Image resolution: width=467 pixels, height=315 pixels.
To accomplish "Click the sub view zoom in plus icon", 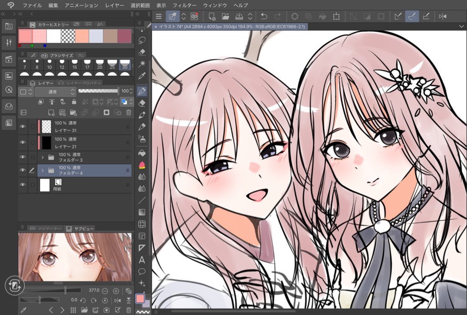I will (x=116, y=291).
